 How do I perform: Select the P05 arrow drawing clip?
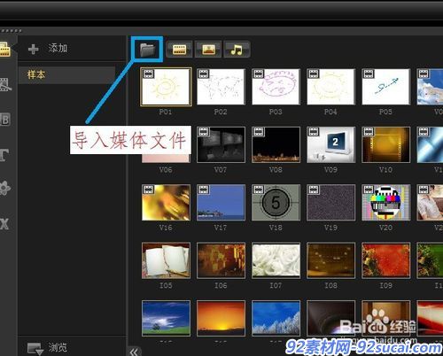tap(385, 87)
